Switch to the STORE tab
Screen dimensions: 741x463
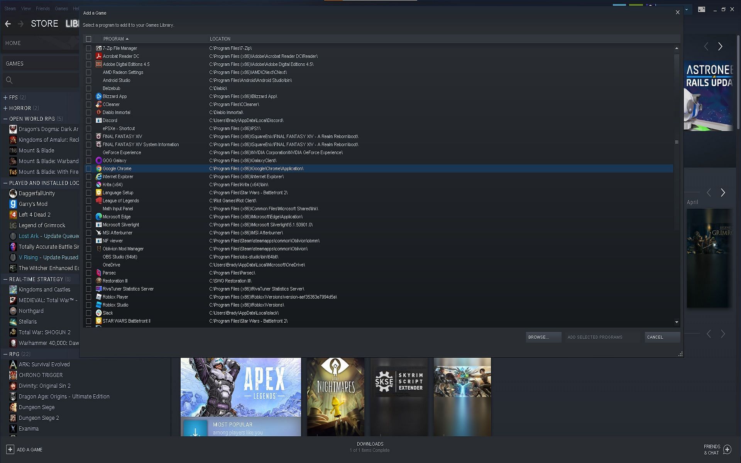pyautogui.click(x=44, y=24)
